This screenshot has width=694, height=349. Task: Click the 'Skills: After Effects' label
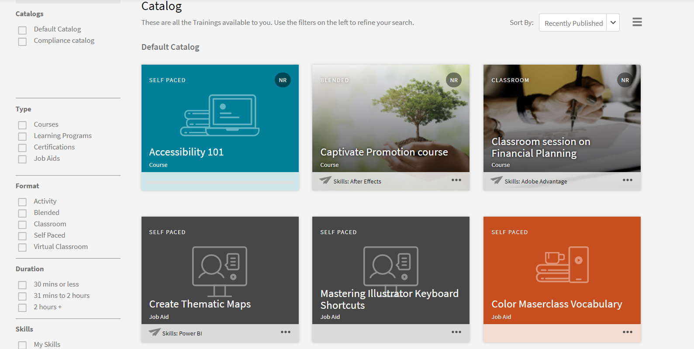357,181
